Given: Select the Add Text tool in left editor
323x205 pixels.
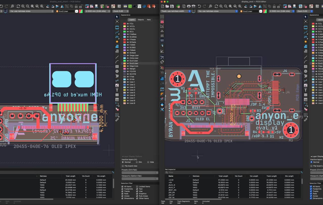Looking at the screenshot, I should 117,90.
